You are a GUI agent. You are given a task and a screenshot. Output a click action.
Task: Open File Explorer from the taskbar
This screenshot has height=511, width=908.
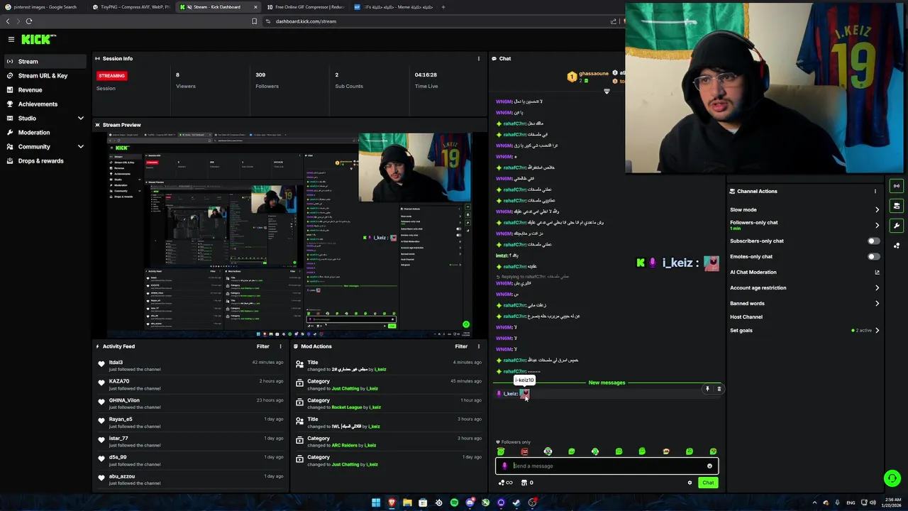click(x=407, y=502)
